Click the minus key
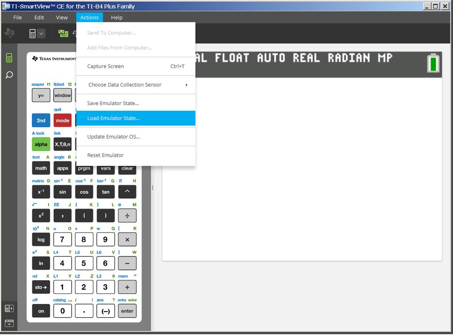Screen dimensions: 453x335 pyautogui.click(x=127, y=263)
